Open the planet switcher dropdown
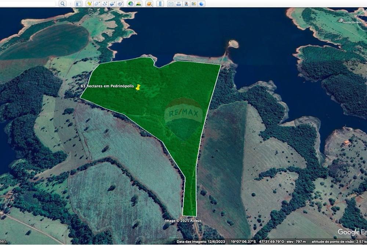The width and height of the screenshot is (367, 245). tap(149, 4)
